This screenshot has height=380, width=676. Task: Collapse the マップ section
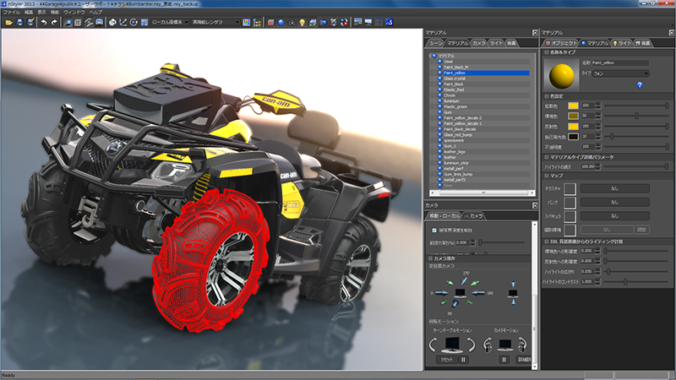[546, 175]
